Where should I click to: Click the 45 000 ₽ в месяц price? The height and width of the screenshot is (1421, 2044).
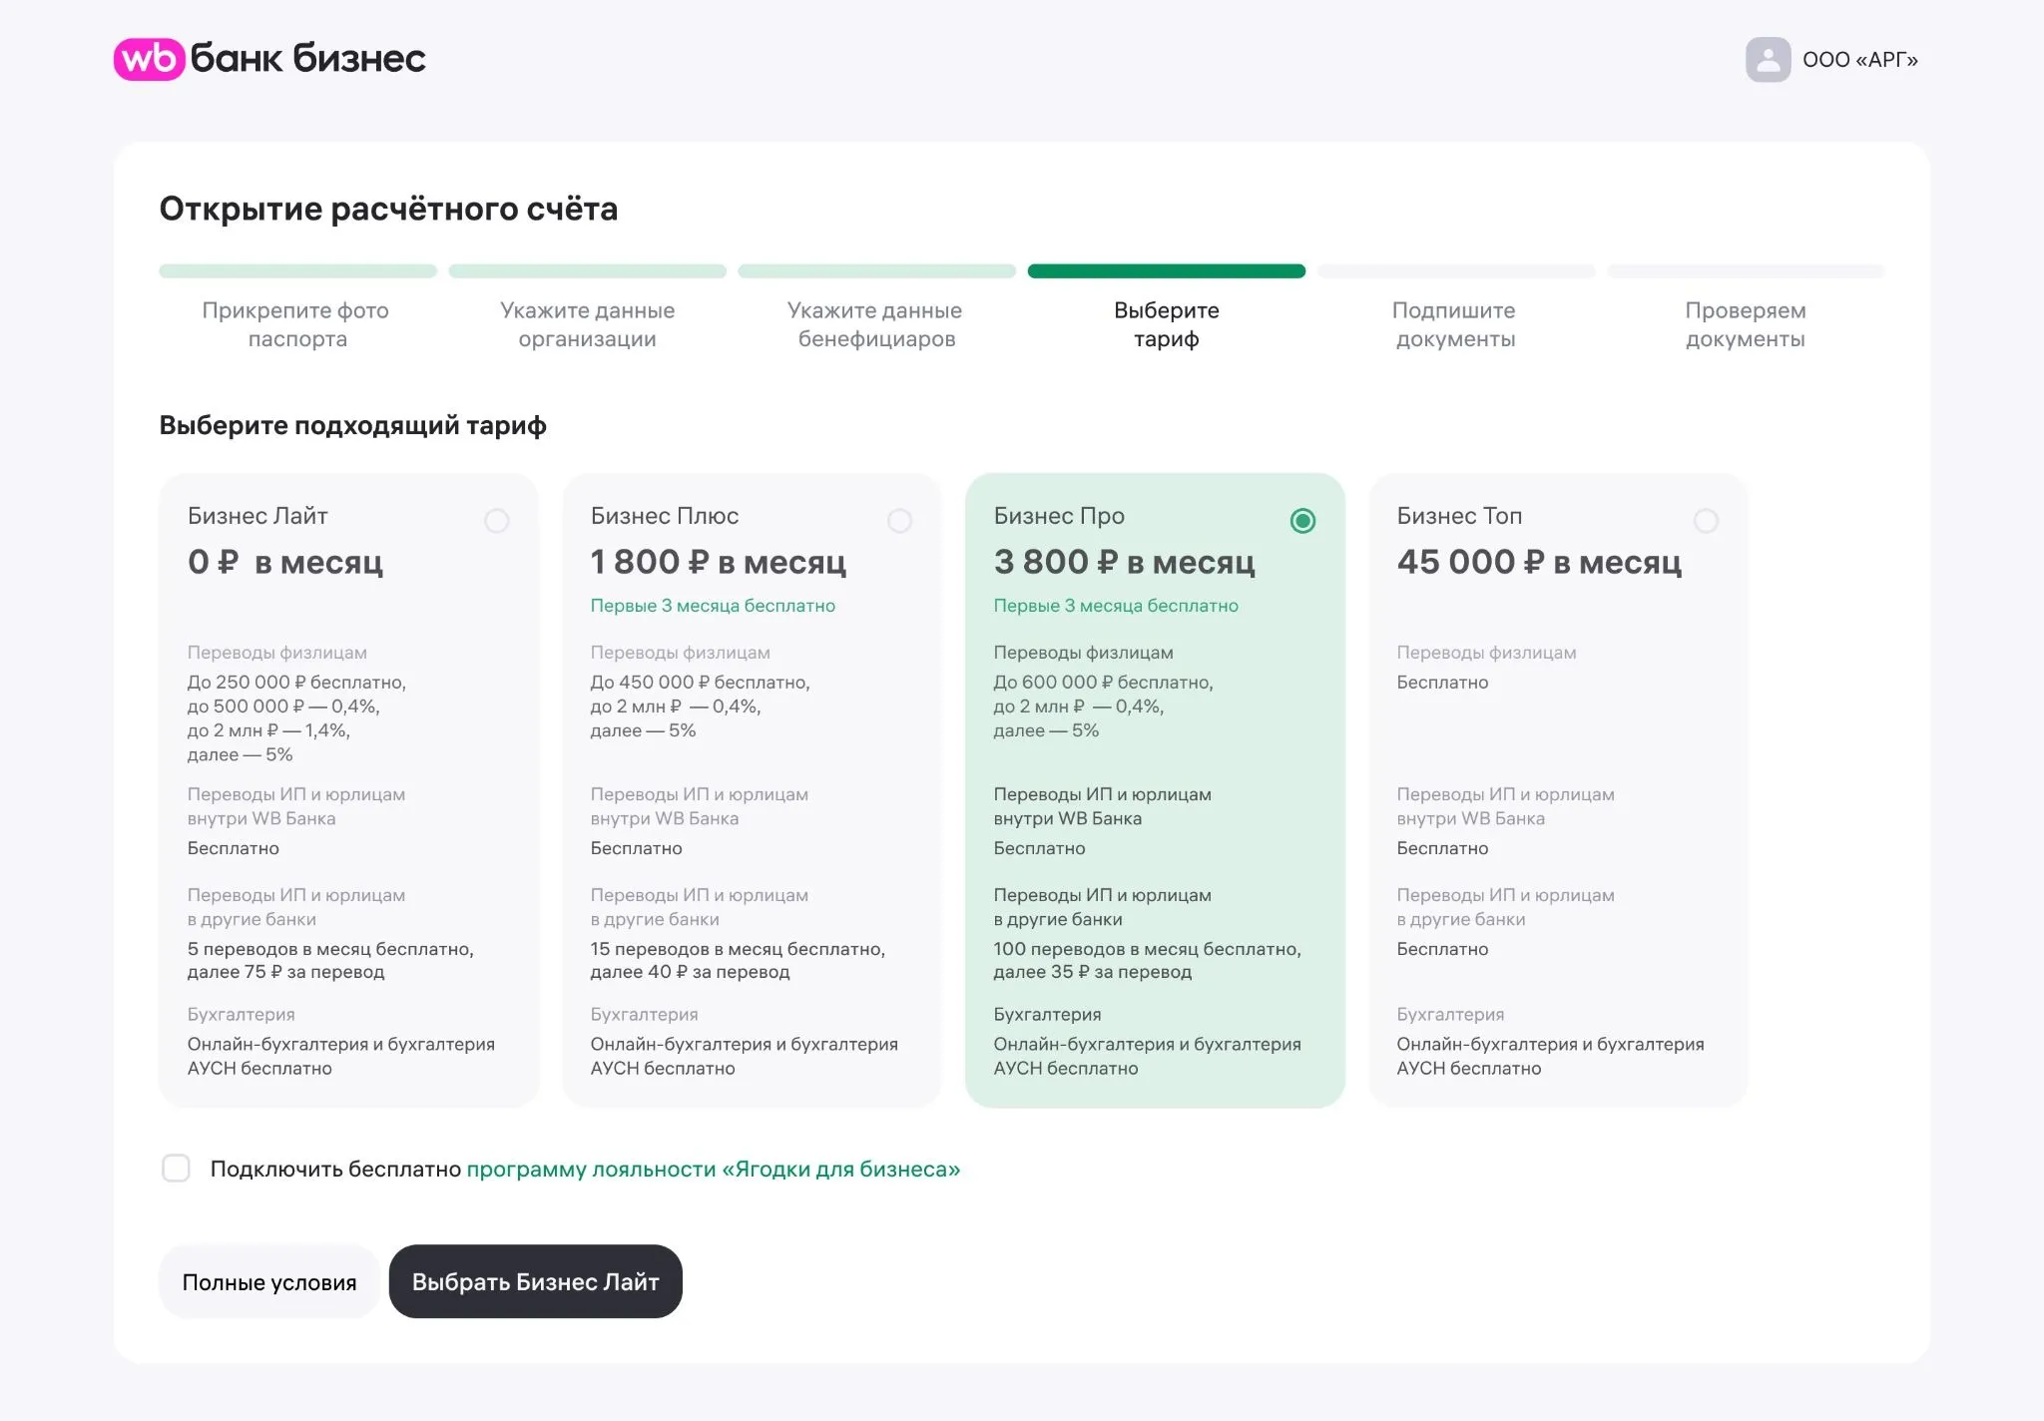click(1540, 562)
